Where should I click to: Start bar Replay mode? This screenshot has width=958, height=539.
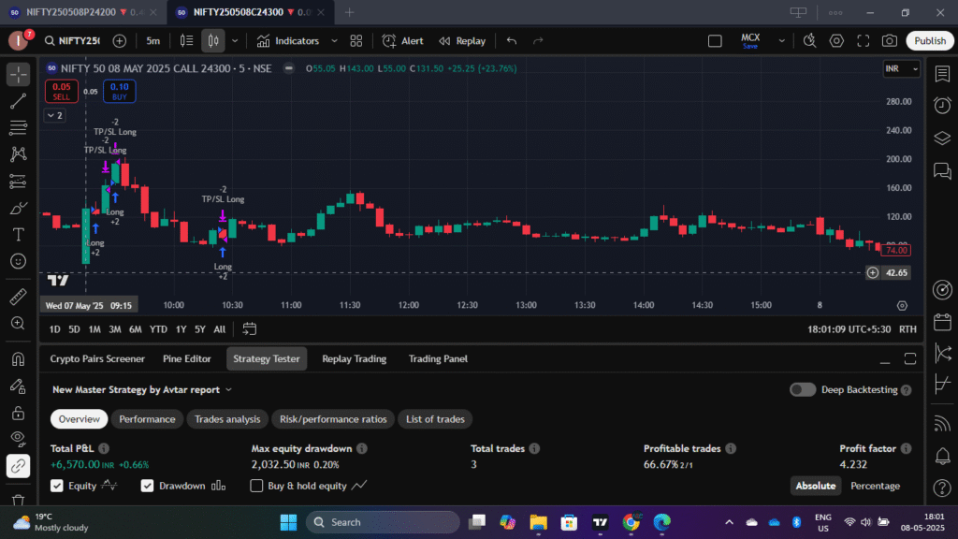pos(462,41)
